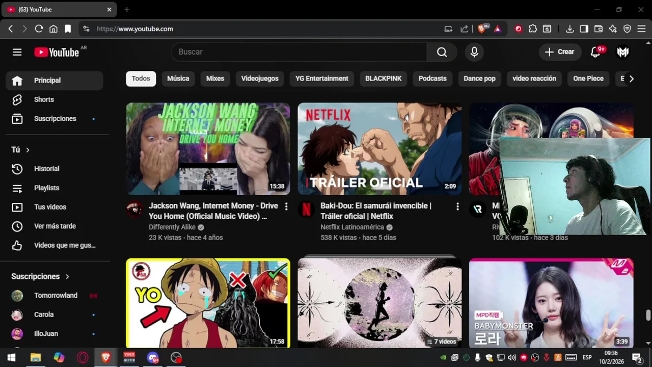Select the Dance pop filter chip
Image resolution: width=652 pixels, height=367 pixels.
click(479, 78)
